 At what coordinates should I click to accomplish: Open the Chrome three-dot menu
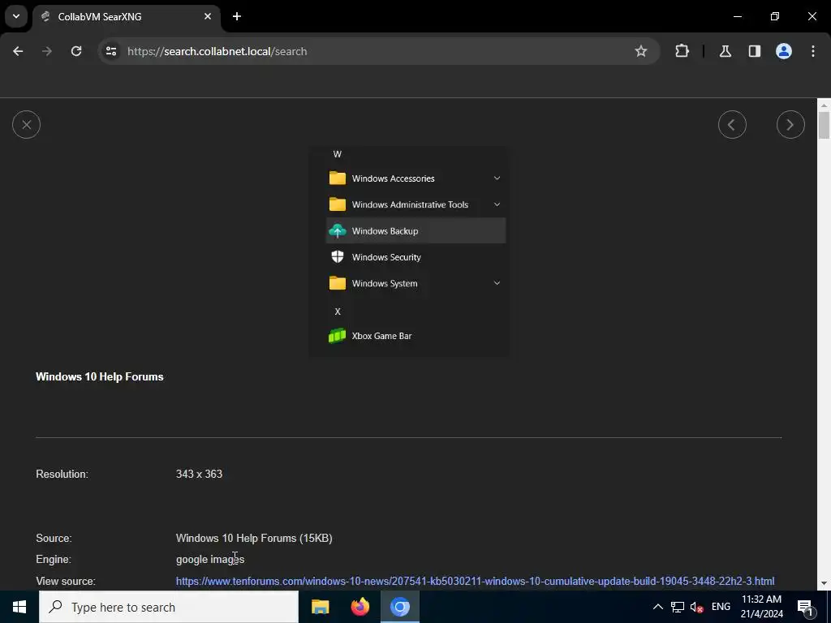point(813,51)
